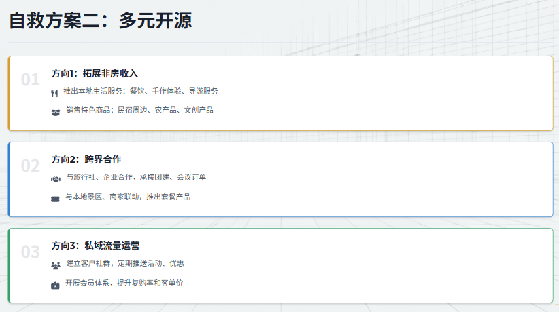Click the heading 方向2：跨界合作
This screenshot has width=559, height=312.
[x=86, y=159]
